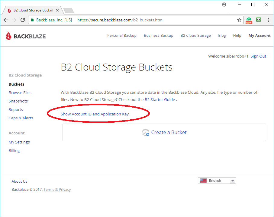The width and height of the screenshot is (274, 217).
Task: Click the Chrome user profile icon
Action: pos(224,5)
